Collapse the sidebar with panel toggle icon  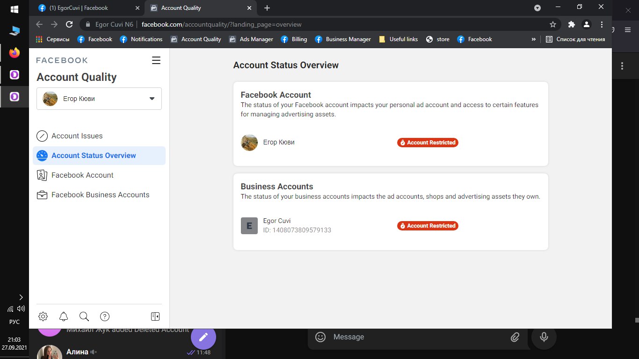click(155, 316)
